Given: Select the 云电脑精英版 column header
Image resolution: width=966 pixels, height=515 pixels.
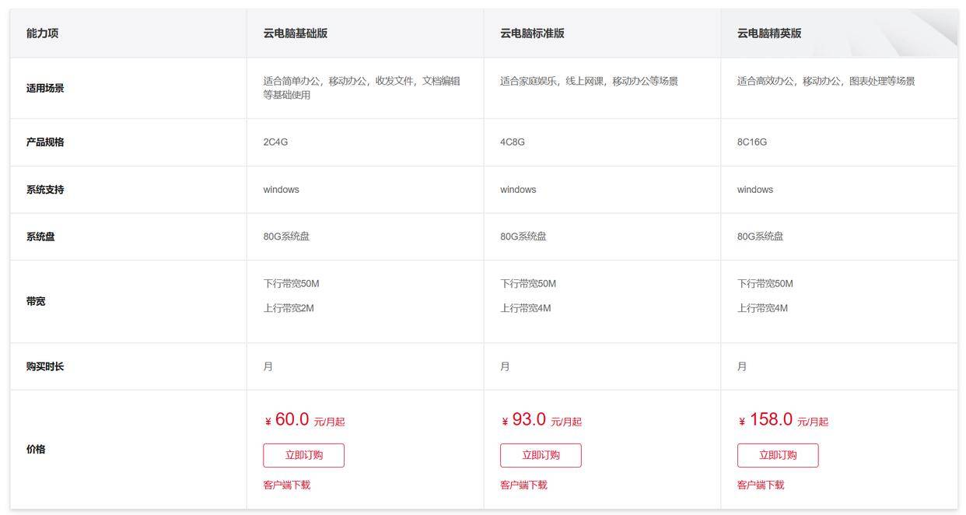Looking at the screenshot, I should (x=768, y=33).
